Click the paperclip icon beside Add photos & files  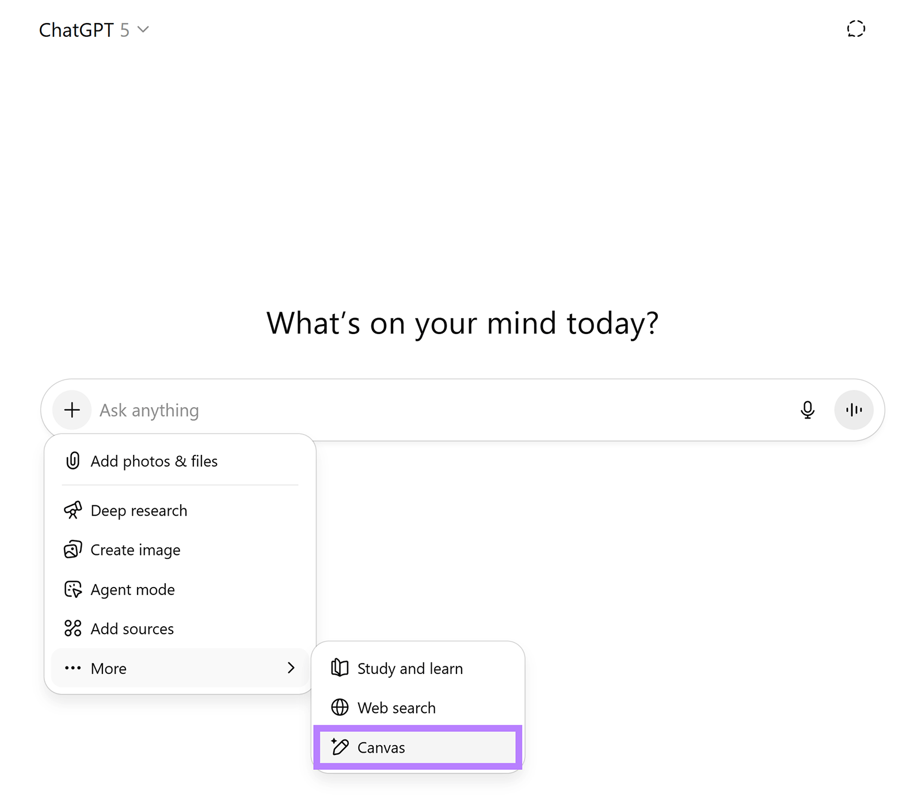point(73,461)
